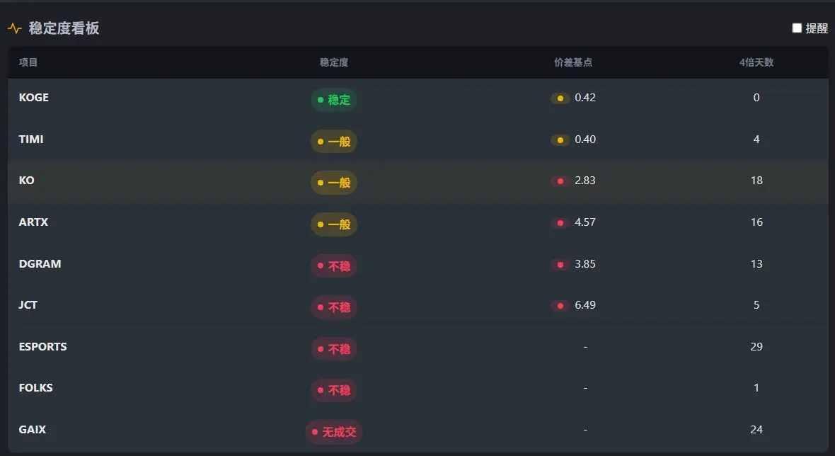The height and width of the screenshot is (456, 835).
Task: Click the 不稳 badge in the FOLKS row
Action: click(x=334, y=390)
